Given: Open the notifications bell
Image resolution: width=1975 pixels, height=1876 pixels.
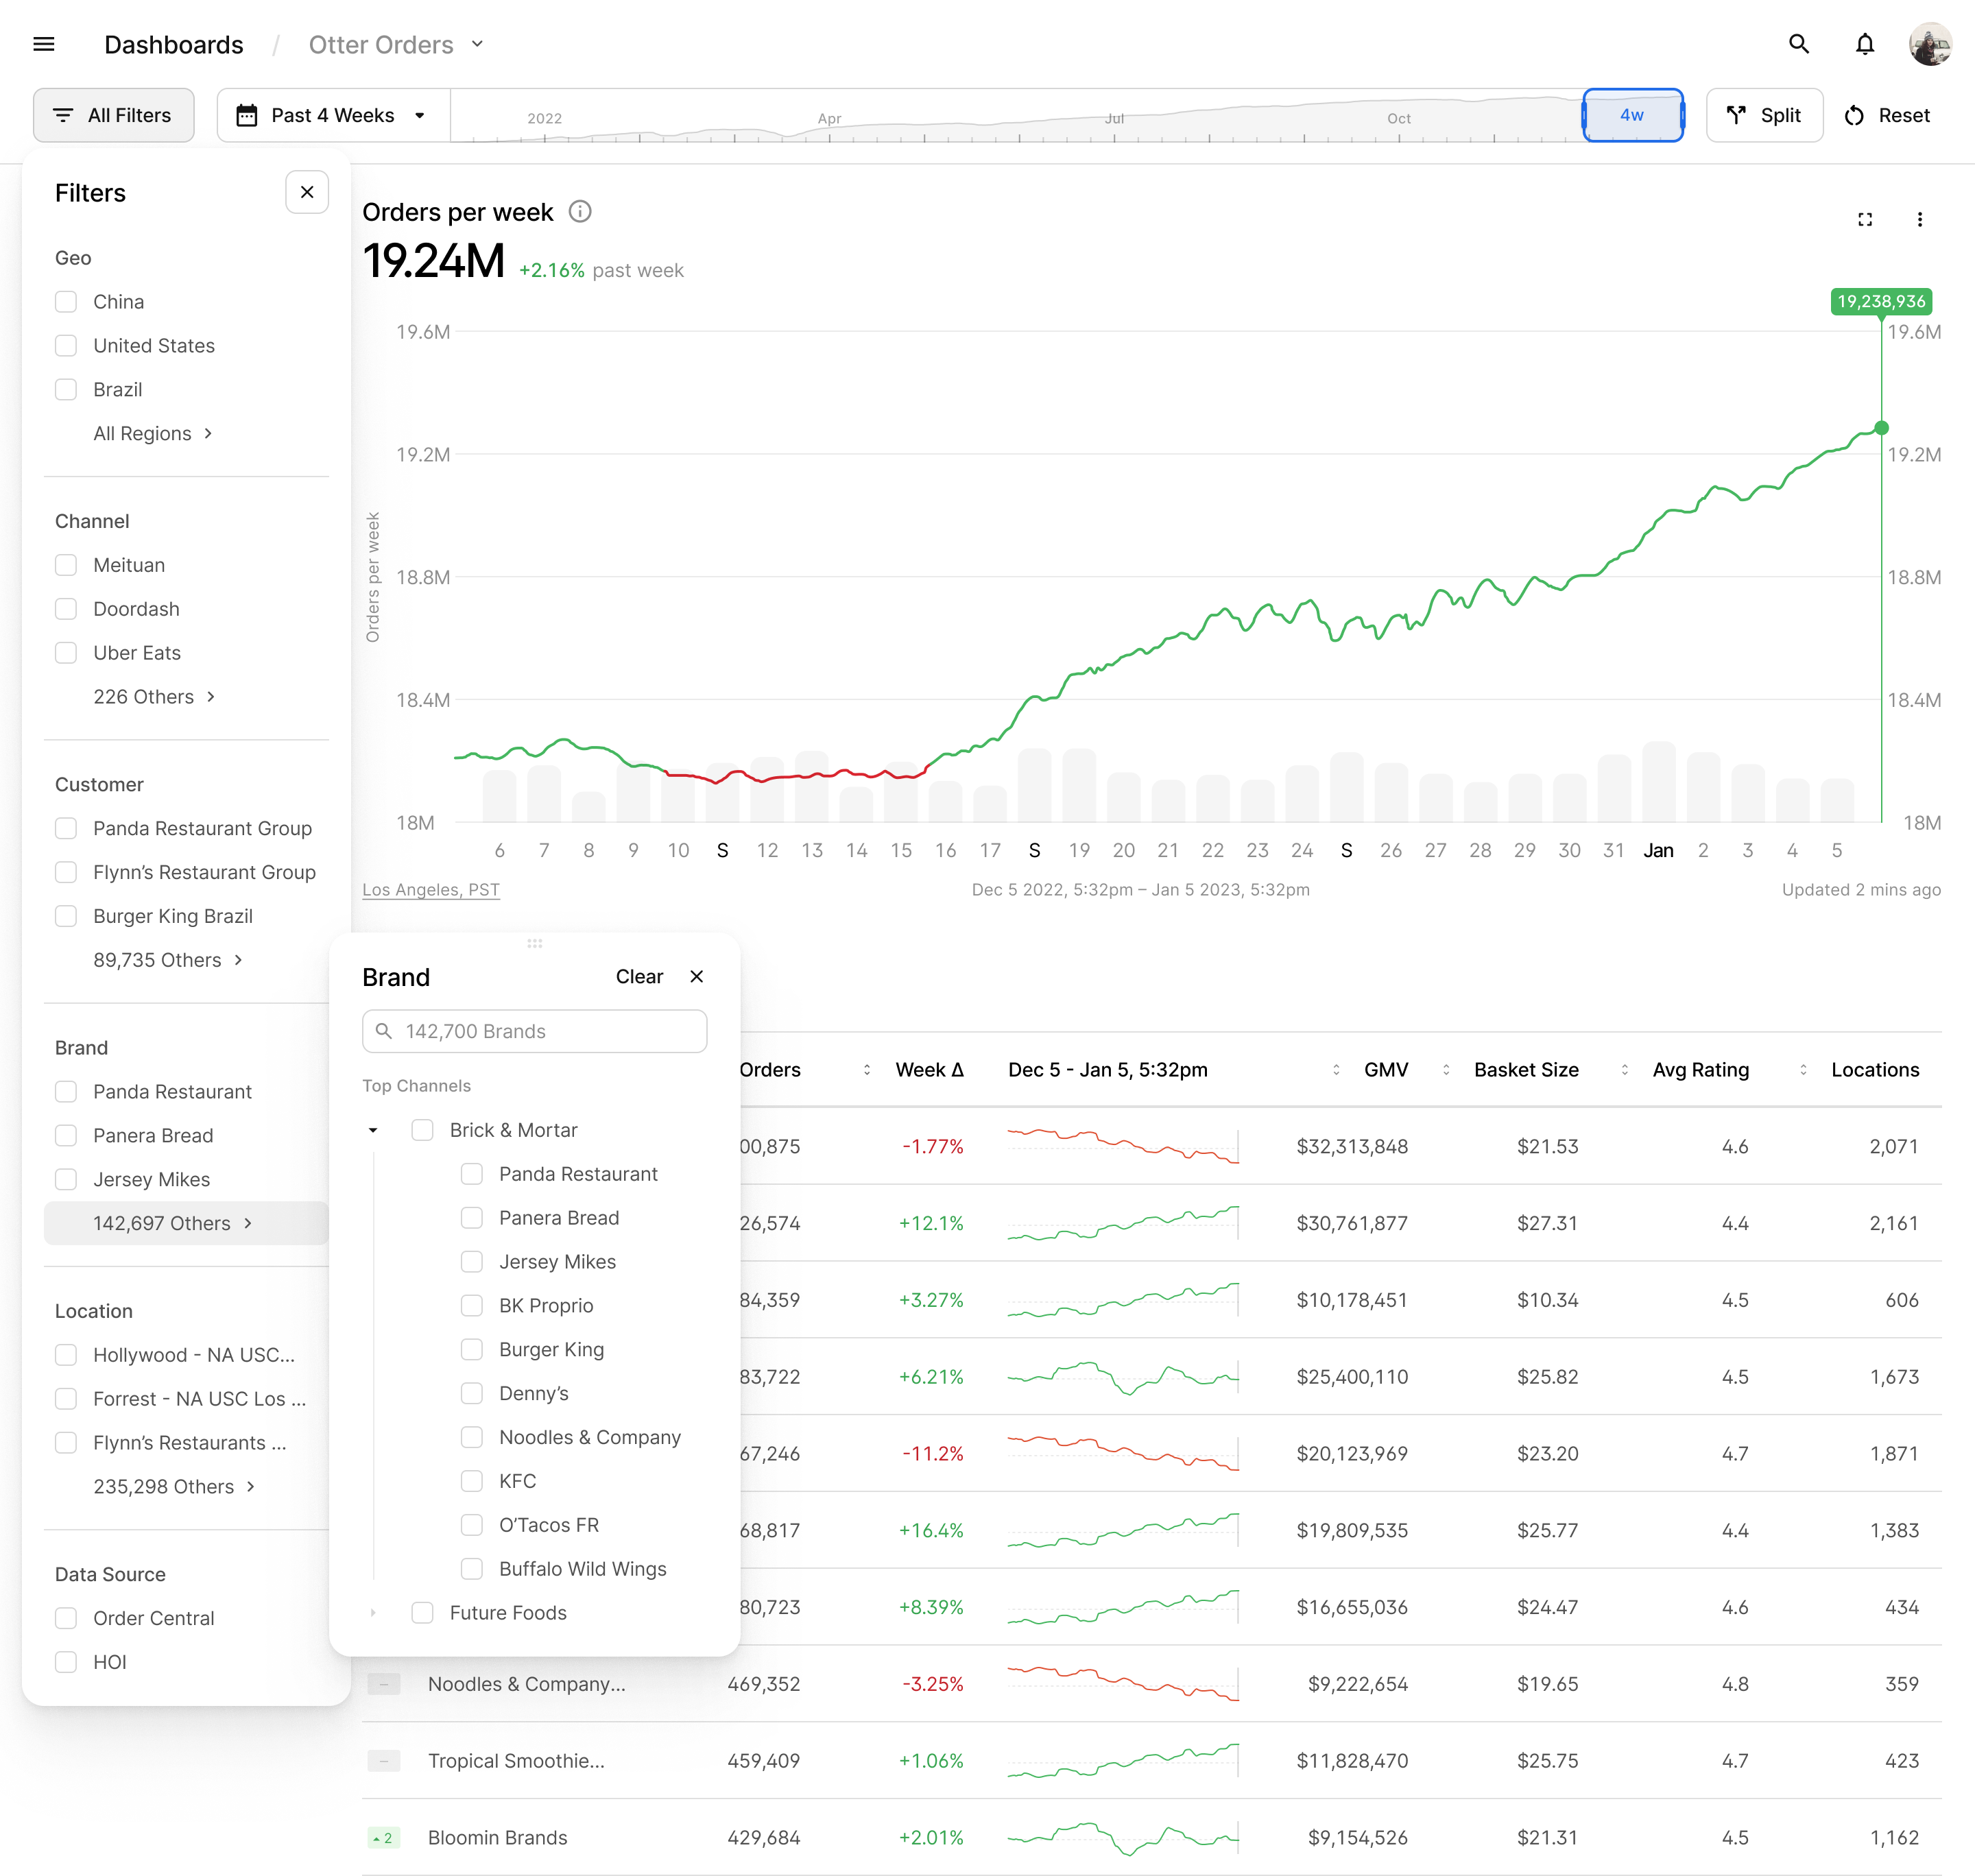Looking at the screenshot, I should (x=1864, y=44).
